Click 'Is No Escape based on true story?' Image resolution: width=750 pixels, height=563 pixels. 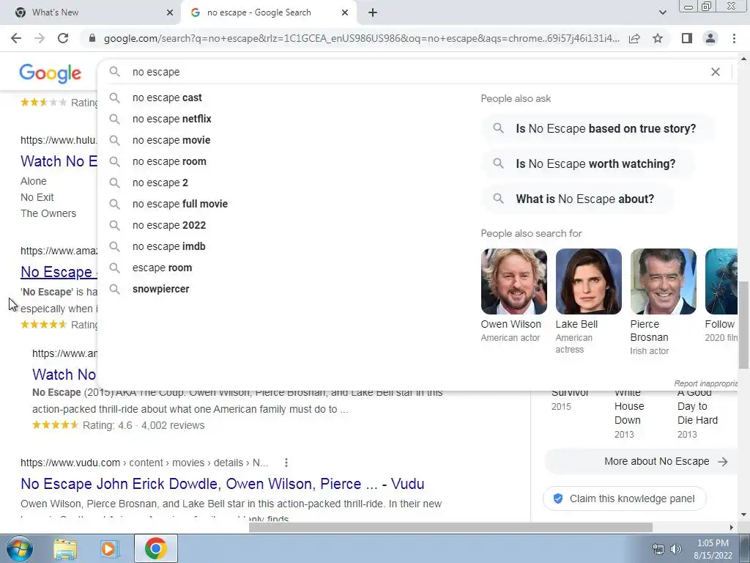coord(598,129)
